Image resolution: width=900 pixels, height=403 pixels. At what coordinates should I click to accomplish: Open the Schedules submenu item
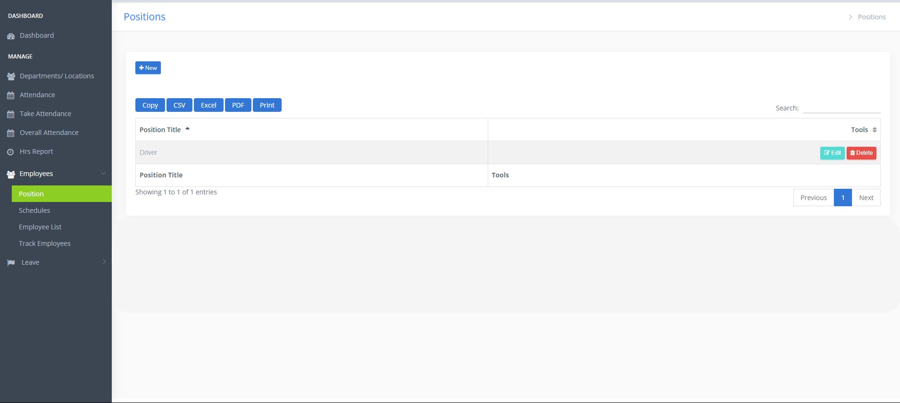[x=34, y=210]
